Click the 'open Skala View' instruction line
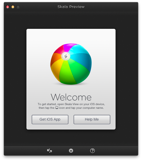The height and width of the screenshot is (161, 142). coord(71,104)
